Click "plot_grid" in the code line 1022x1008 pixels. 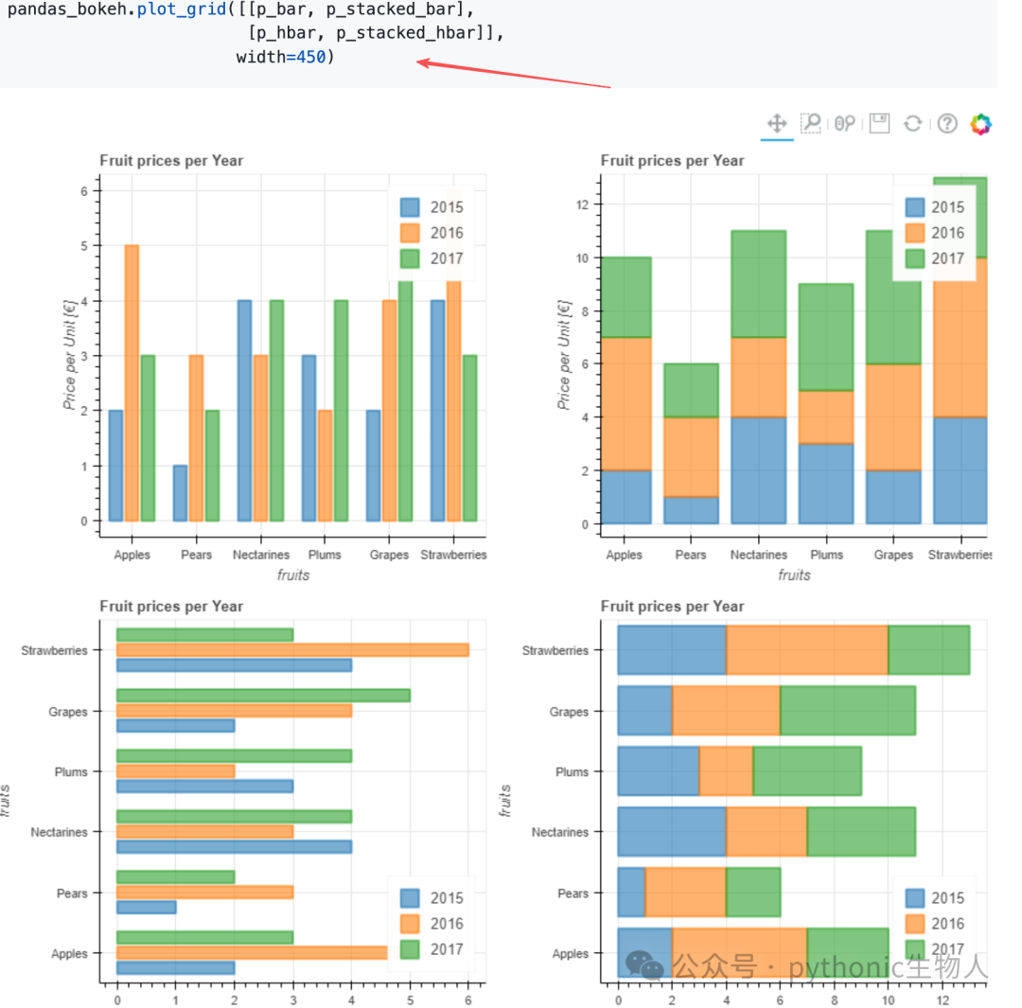[182, 9]
